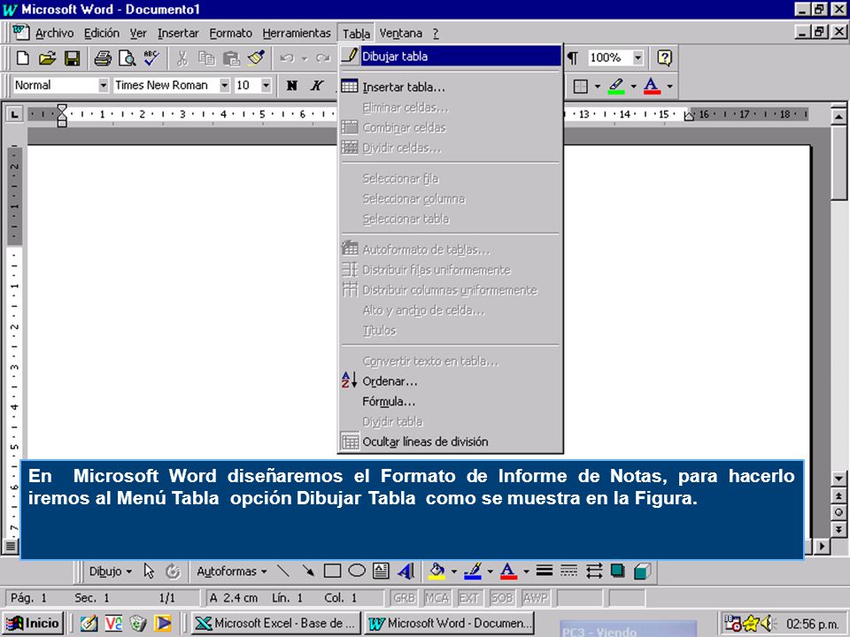The image size is (850, 637).
Task: Toggle SOB overtype indicator
Action: tap(502, 598)
